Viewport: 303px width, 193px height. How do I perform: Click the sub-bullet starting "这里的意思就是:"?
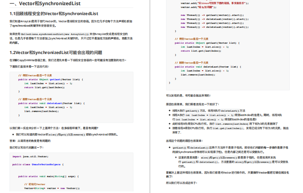tap(233, 162)
